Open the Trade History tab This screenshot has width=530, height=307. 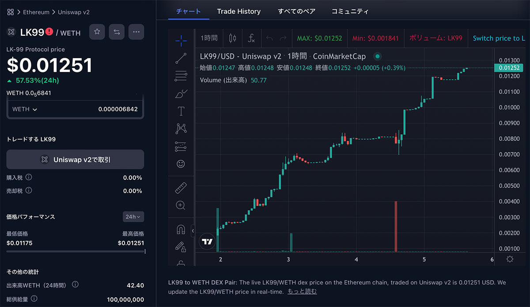pyautogui.click(x=239, y=11)
